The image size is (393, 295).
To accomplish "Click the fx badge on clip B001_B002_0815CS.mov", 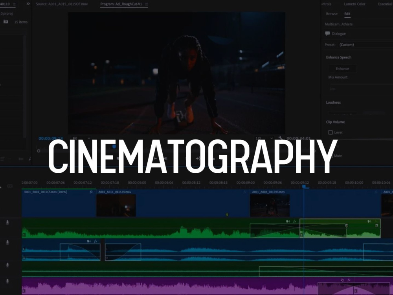I will pyautogui.click(x=91, y=192).
